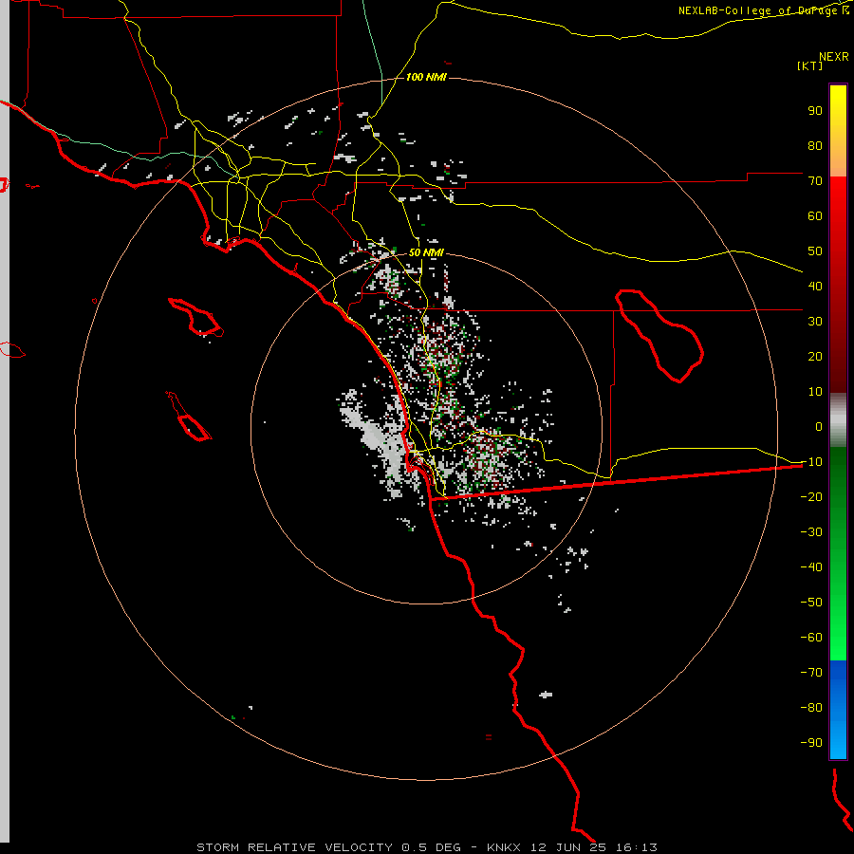Select the 30 knot scale label

(815, 322)
